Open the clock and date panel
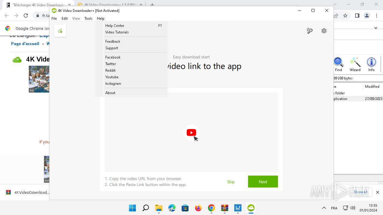The height and width of the screenshot is (215, 383). click(368, 208)
